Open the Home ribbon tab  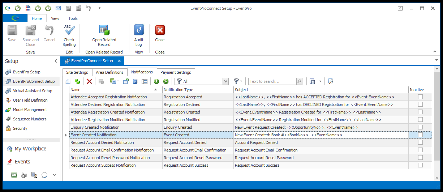coord(36,18)
